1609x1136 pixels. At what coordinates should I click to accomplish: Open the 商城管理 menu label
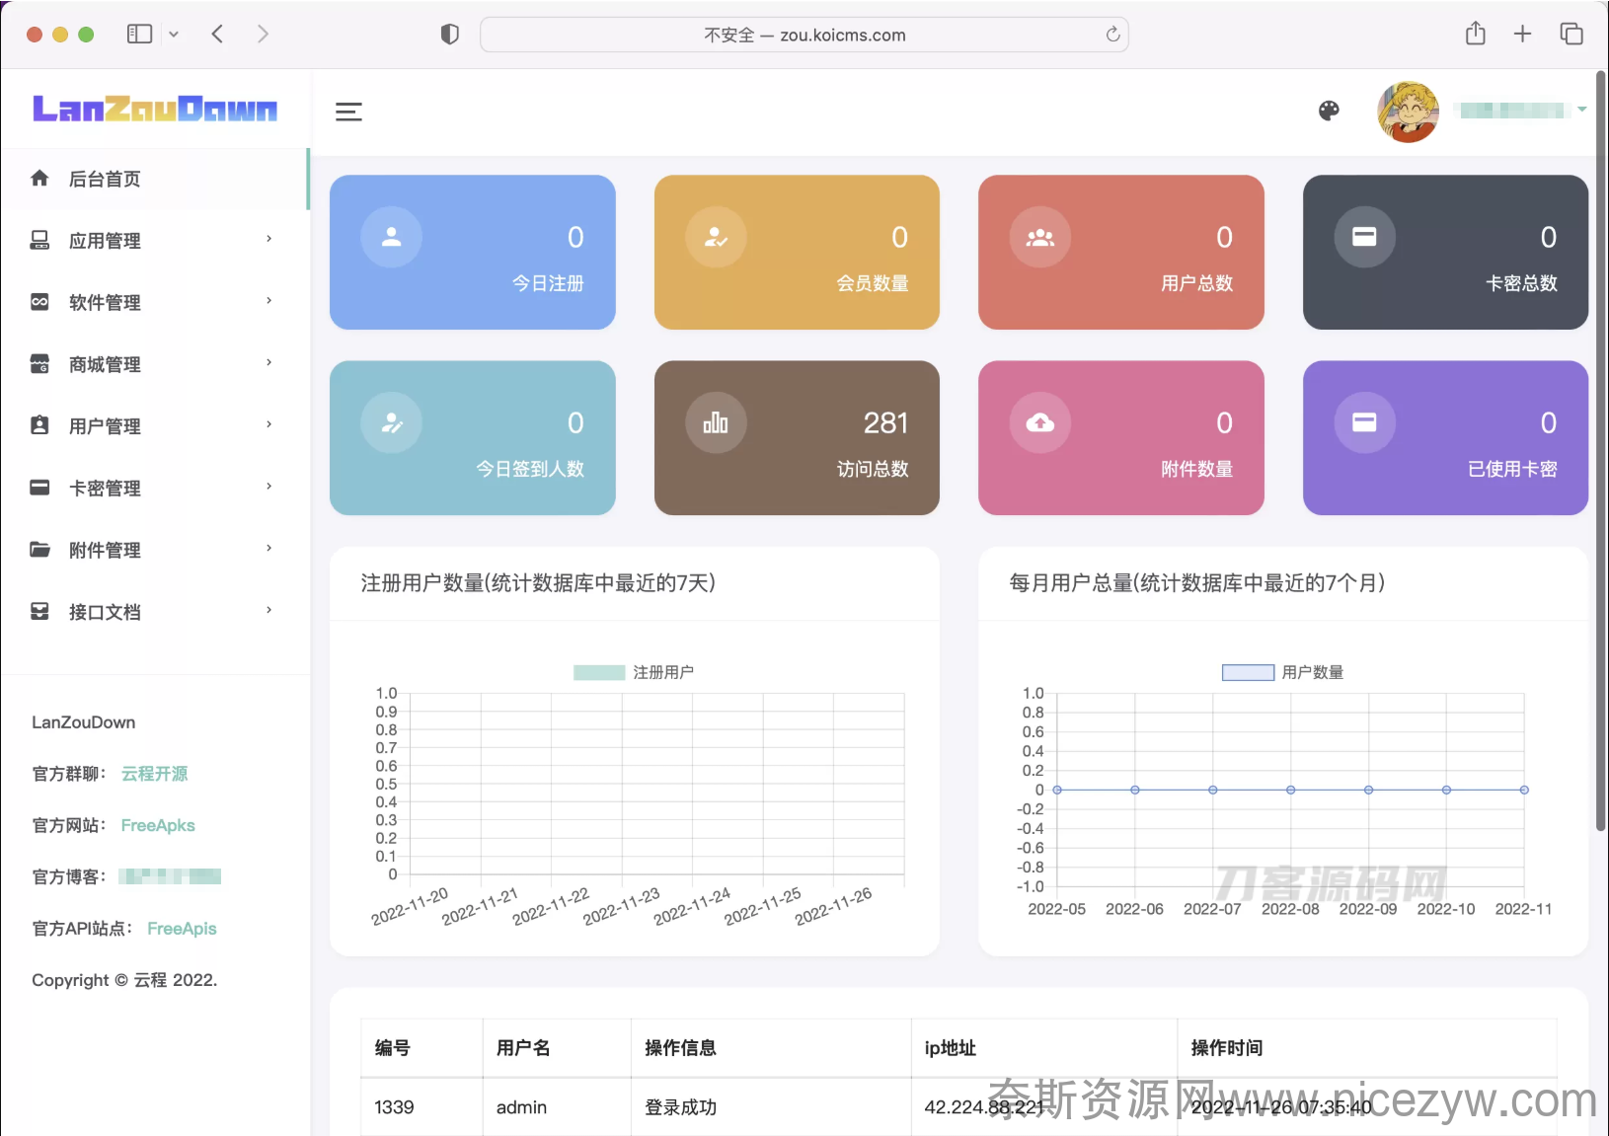pos(105,364)
